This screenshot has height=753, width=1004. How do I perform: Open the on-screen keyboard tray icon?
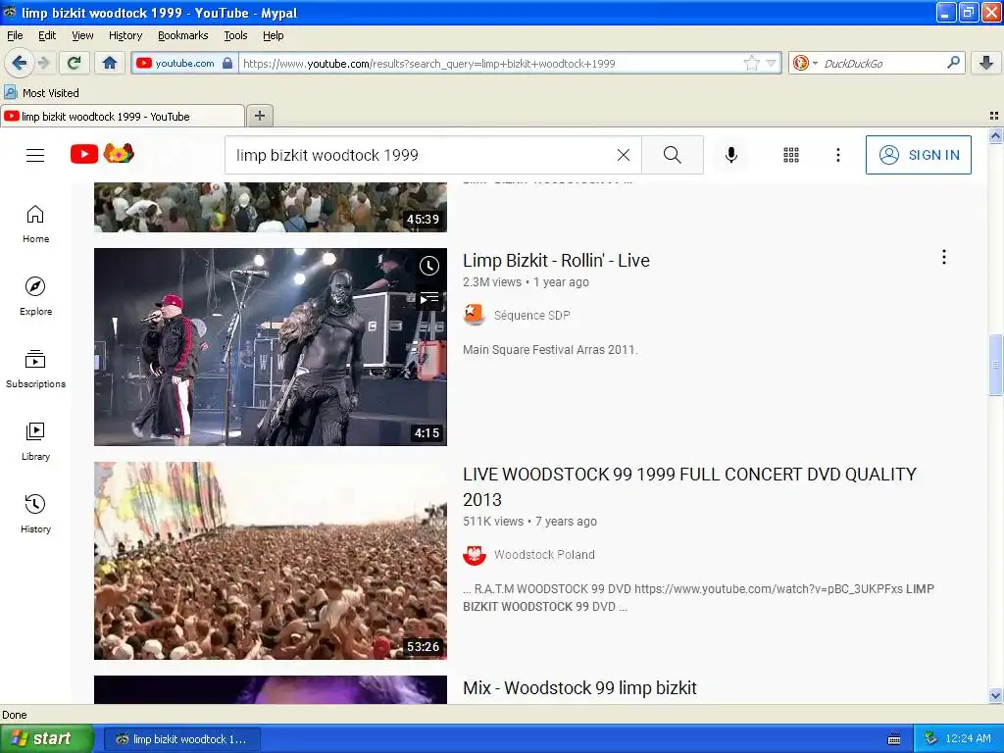point(894,739)
